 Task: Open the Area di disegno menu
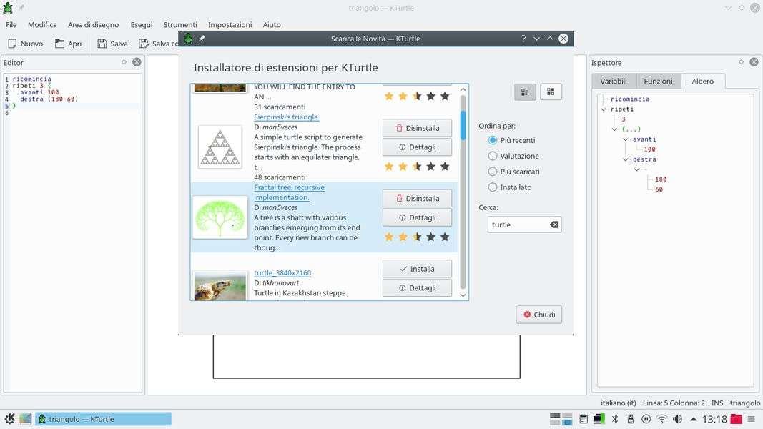click(x=93, y=25)
